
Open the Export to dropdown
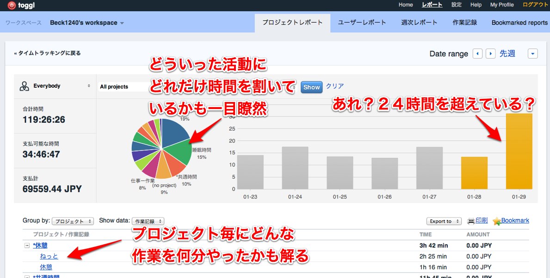point(444,221)
